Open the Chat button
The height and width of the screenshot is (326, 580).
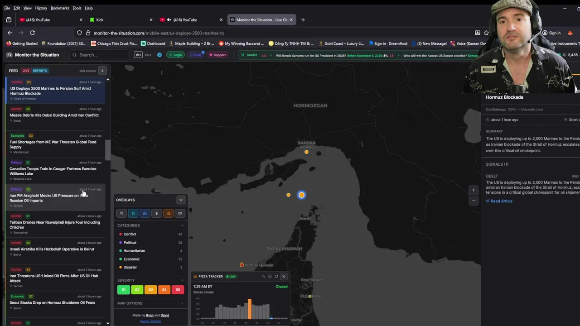click(x=196, y=55)
